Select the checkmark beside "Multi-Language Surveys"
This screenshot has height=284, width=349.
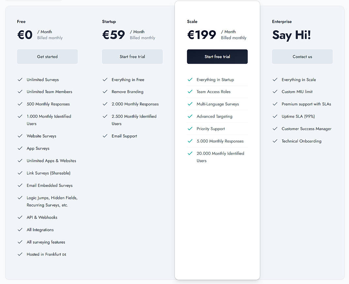190,104
